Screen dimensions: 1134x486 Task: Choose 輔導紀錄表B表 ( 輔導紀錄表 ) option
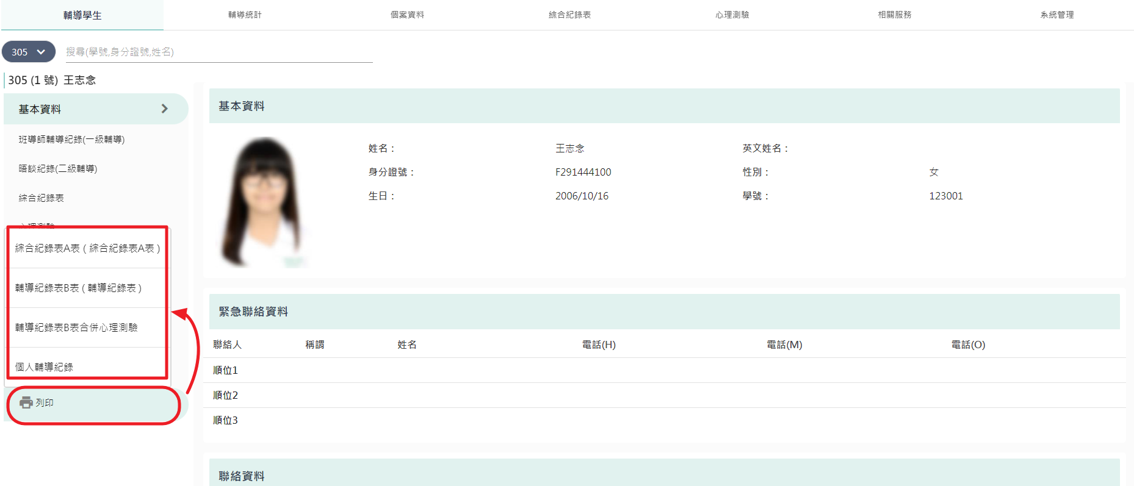tap(87, 288)
